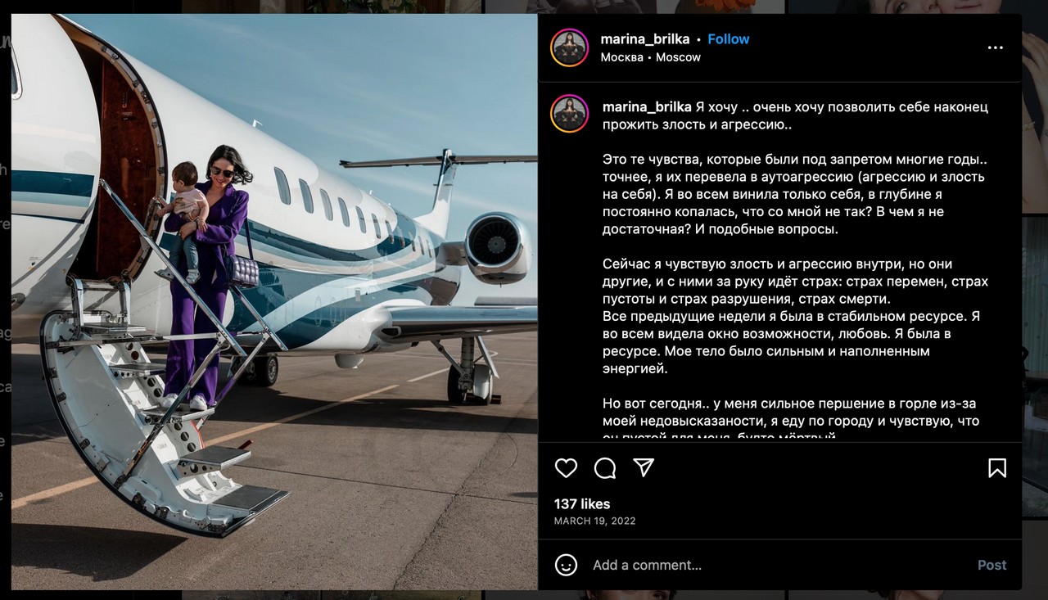Open the Москва • Moscow location link
The image size is (1048, 600).
tap(650, 57)
